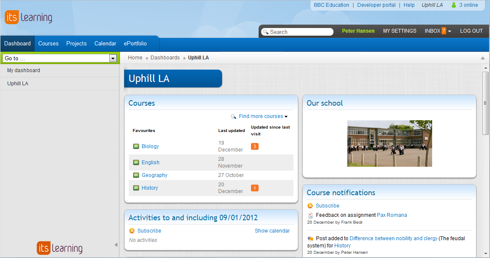Click the discussion post icon beside Post added

point(311,238)
